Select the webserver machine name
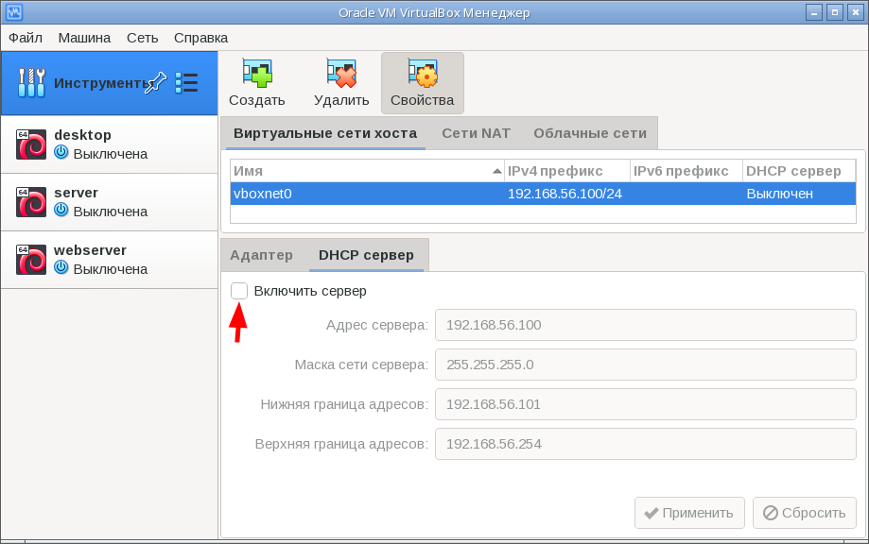 [91, 250]
